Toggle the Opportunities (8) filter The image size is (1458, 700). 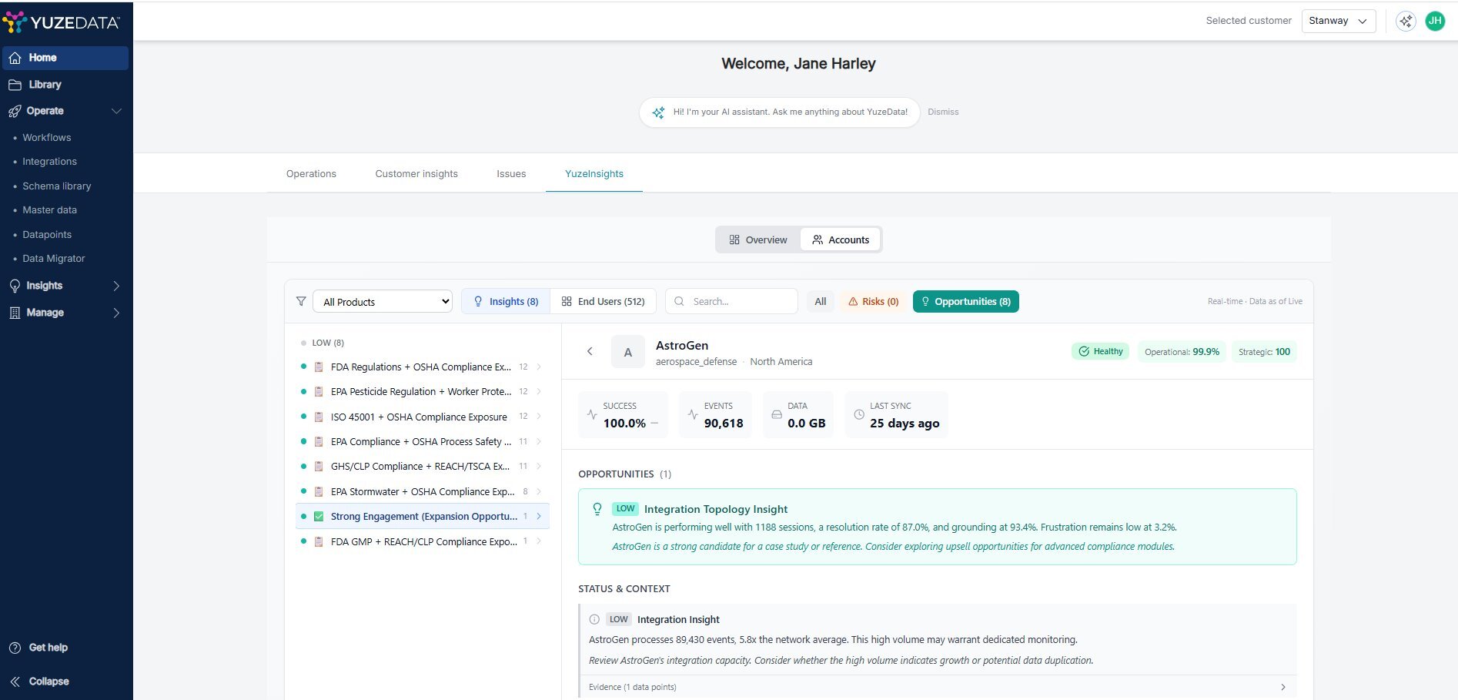(965, 302)
